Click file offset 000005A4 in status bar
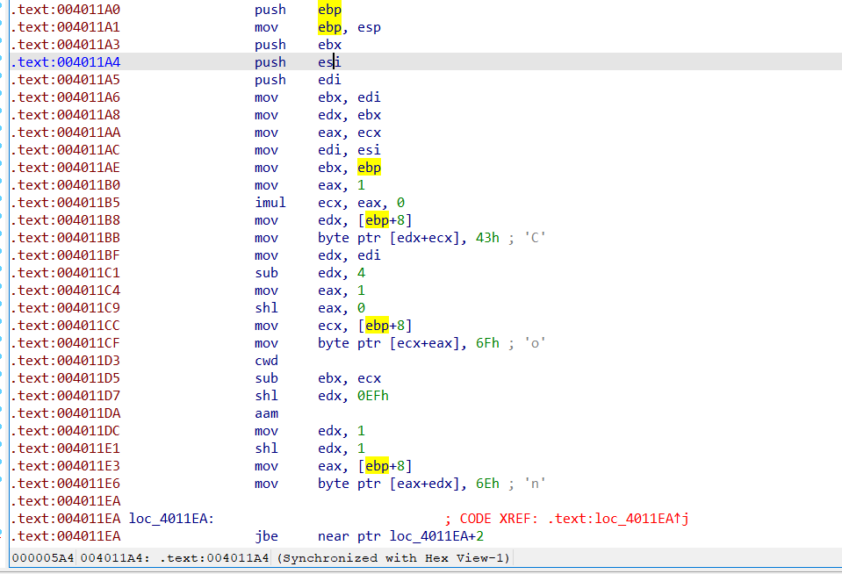Viewport: 842px width, 574px height. (42, 558)
